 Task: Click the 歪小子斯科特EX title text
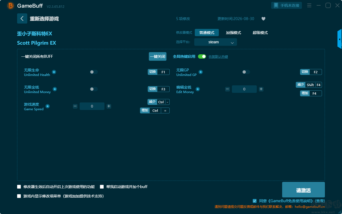click(34, 34)
